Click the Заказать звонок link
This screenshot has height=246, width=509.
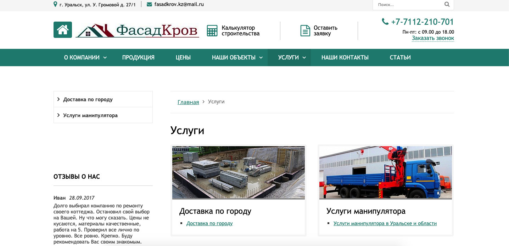433,38
